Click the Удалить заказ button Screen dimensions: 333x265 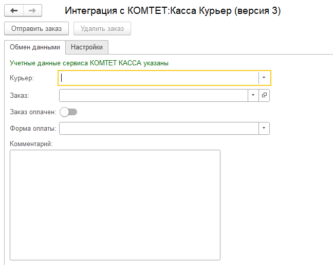coord(102,28)
